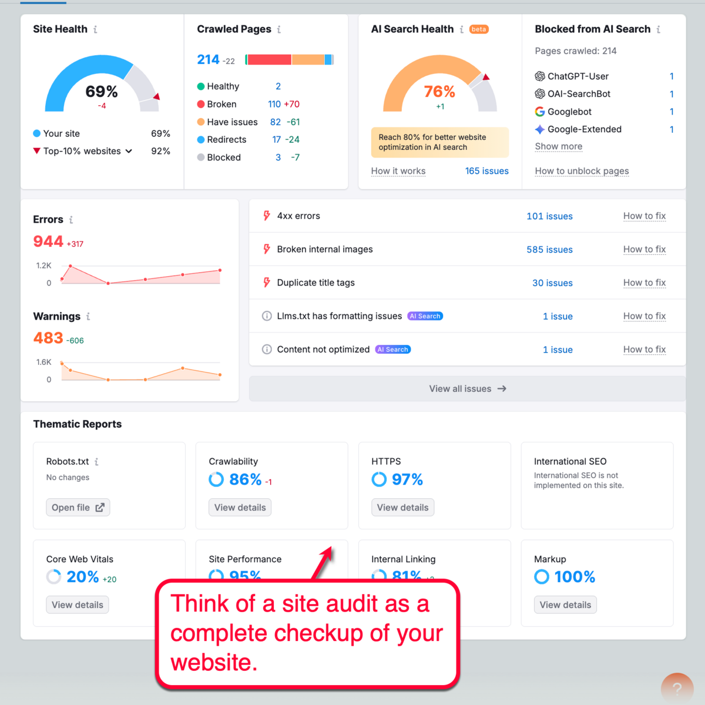The height and width of the screenshot is (705, 705).
Task: Click the external link icon on Open file
Action: [99, 507]
